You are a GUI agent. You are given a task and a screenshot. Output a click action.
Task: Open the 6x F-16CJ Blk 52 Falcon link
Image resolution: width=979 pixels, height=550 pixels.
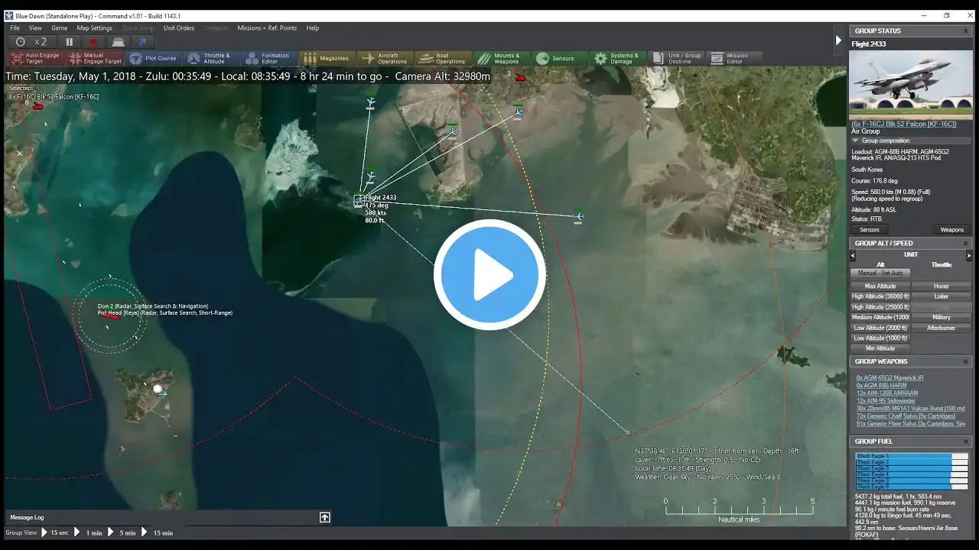point(903,124)
